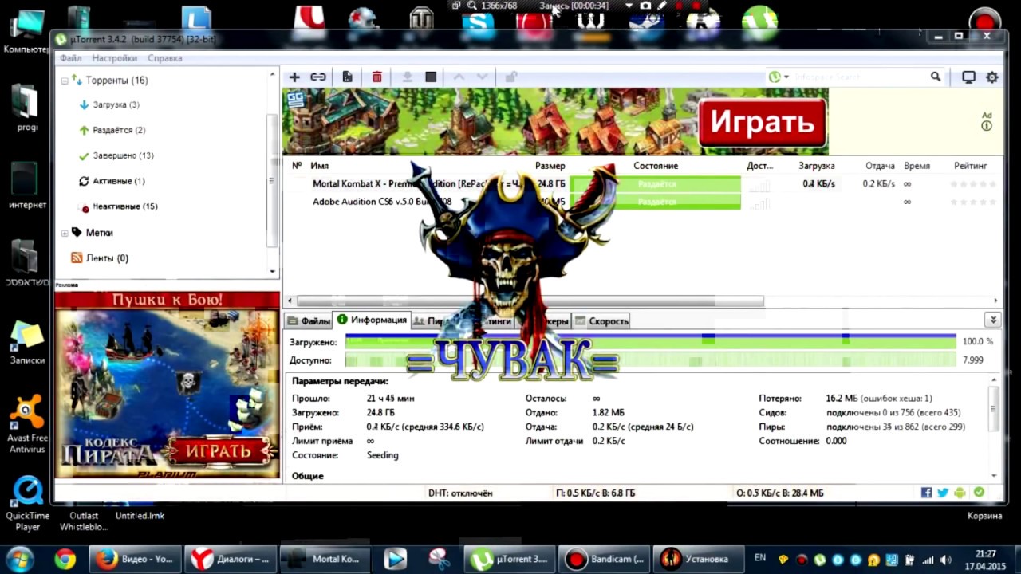
Task: Click the Move Up Queue arrow icon
Action: [459, 77]
